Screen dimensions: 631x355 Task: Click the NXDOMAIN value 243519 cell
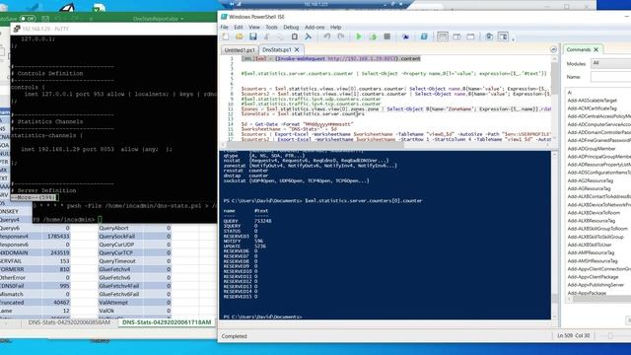click(x=56, y=252)
